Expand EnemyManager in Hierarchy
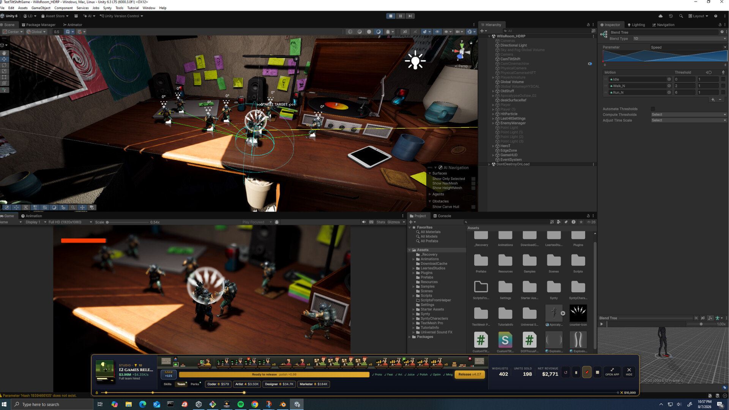729x410 pixels. coord(493,123)
